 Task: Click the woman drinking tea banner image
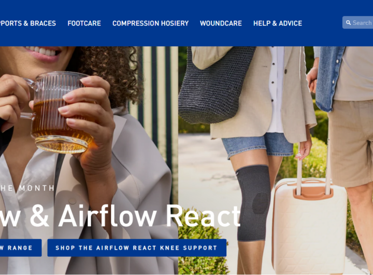[89, 160]
